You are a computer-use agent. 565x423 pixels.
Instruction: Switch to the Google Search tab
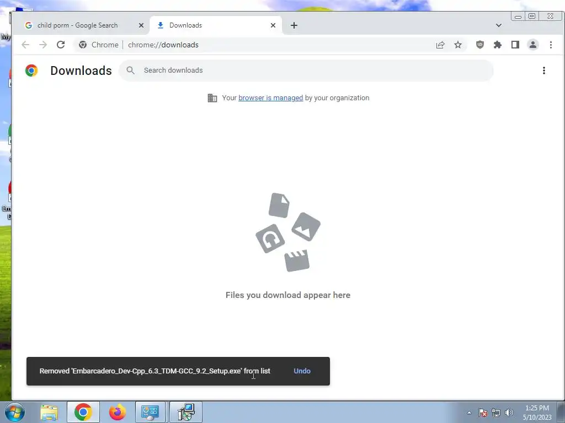click(x=81, y=25)
